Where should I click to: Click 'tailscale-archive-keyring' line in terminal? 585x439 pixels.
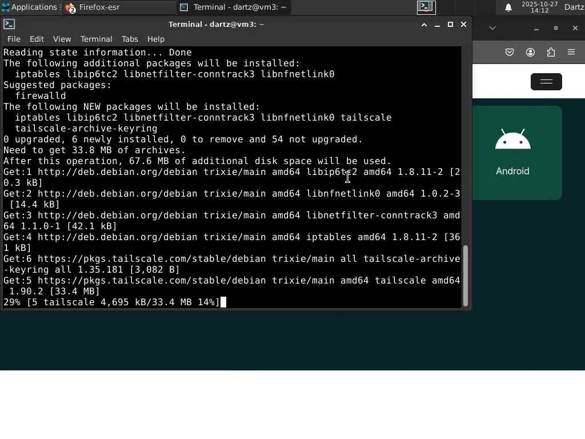(x=86, y=129)
